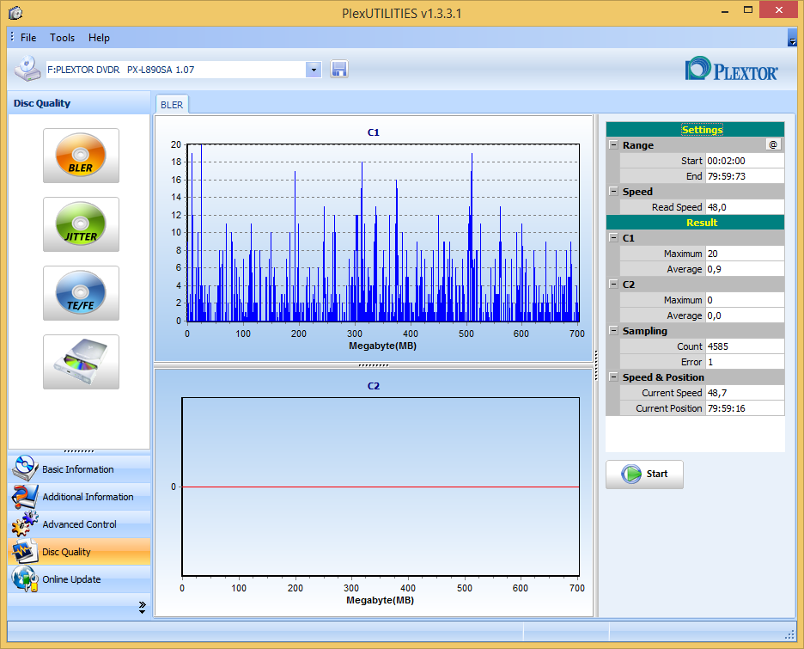Open the Help menu
The image size is (804, 649).
pos(99,38)
